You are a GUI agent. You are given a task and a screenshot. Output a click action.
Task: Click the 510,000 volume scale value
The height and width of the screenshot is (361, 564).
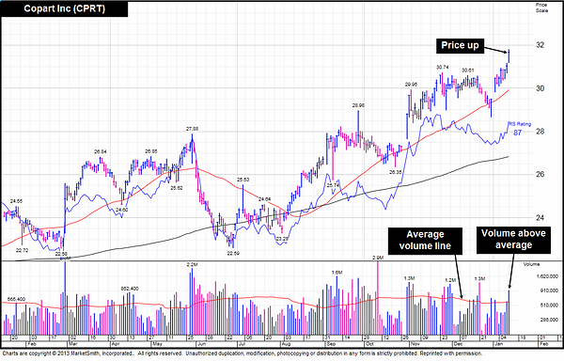coord(549,306)
